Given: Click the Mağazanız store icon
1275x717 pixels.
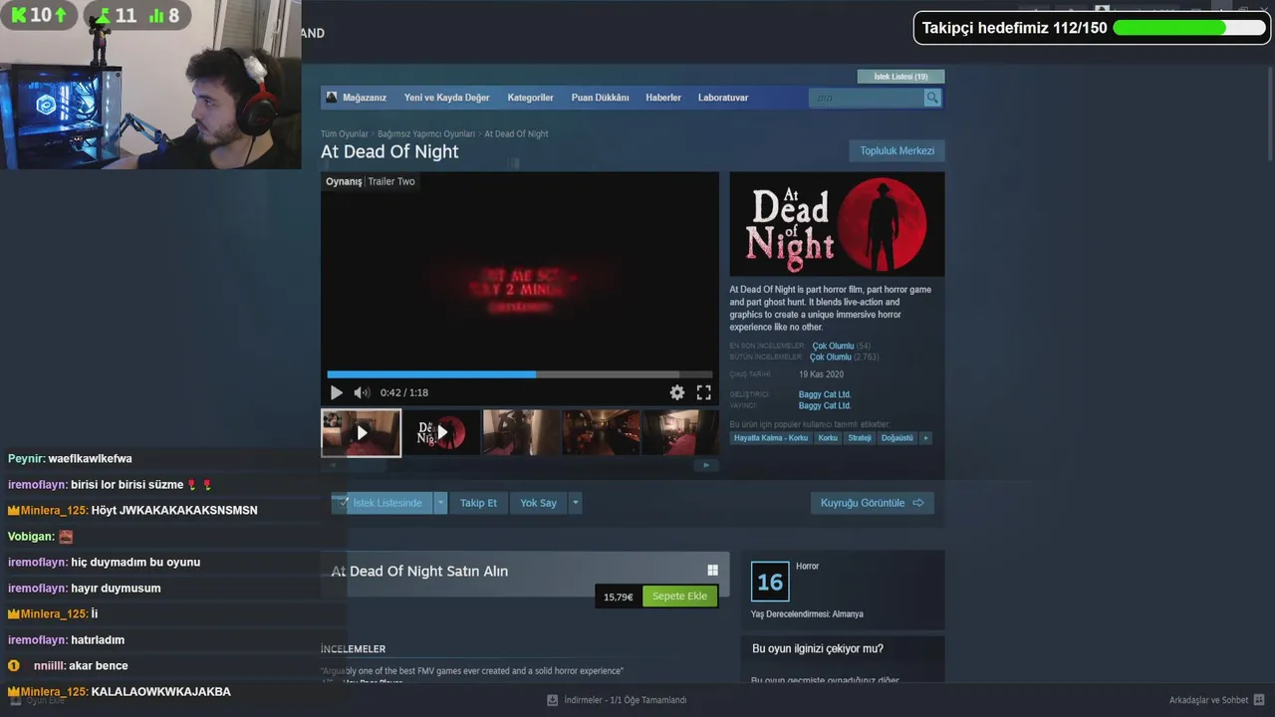Looking at the screenshot, I should click(332, 98).
